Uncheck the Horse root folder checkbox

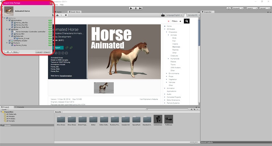pyautogui.click(x=7, y=18)
